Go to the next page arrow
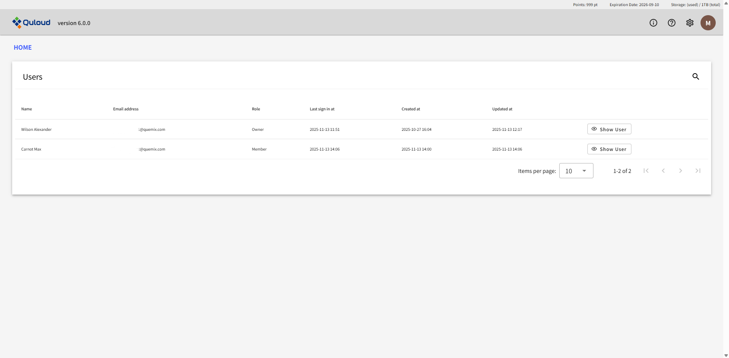The image size is (729, 358). point(680,171)
